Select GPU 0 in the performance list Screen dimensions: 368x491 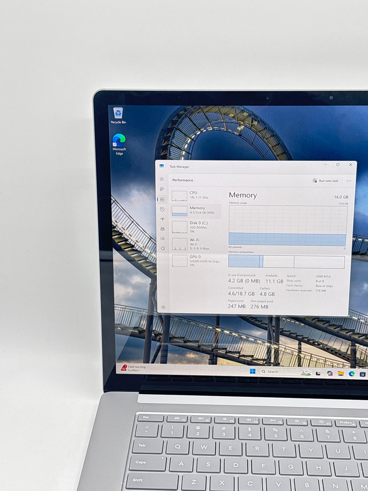(196, 261)
